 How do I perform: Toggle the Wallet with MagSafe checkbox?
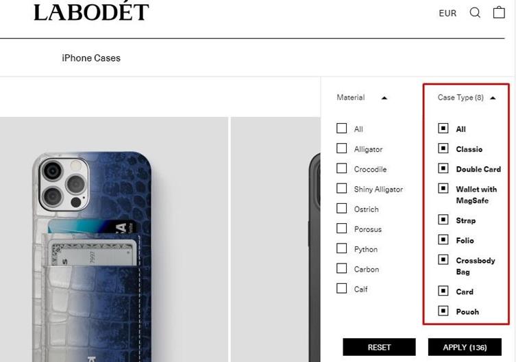pyautogui.click(x=443, y=188)
